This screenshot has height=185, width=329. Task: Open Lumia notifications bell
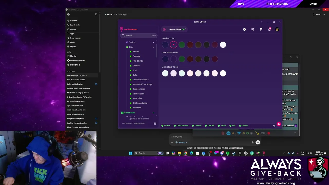269,29
